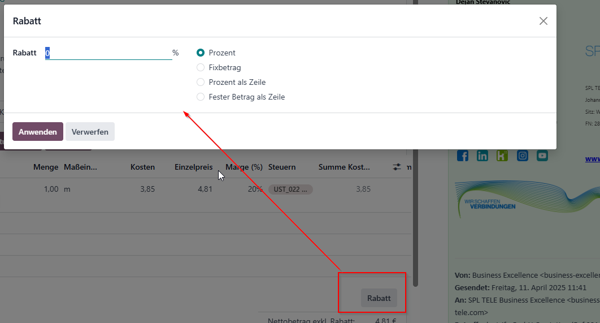Click the Von: Business Excellence sender line
The height and width of the screenshot is (323, 600).
coord(527,275)
